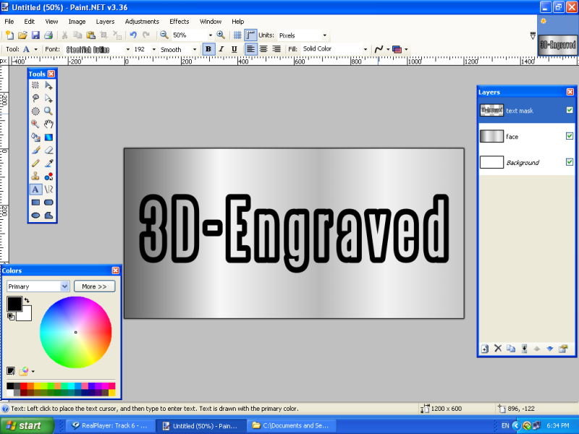This screenshot has width=579, height=434.
Task: Open the Adjustments menu
Action: [141, 22]
